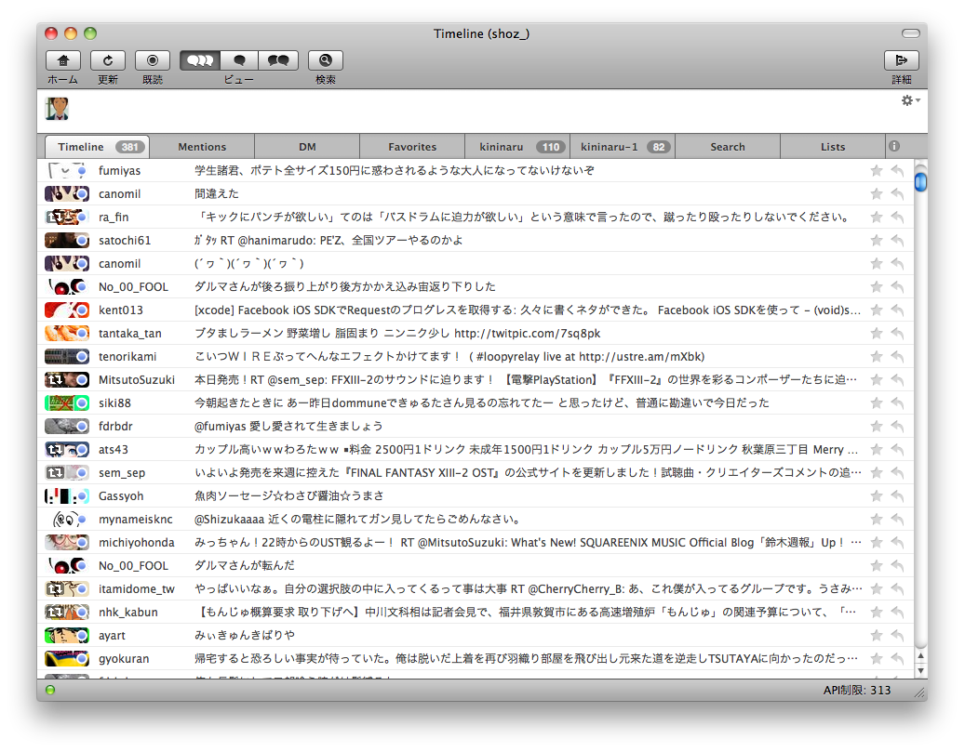Viewport: 965px width, 752px height.
Task: Click username mynameisknc in the list
Action: tap(135, 520)
